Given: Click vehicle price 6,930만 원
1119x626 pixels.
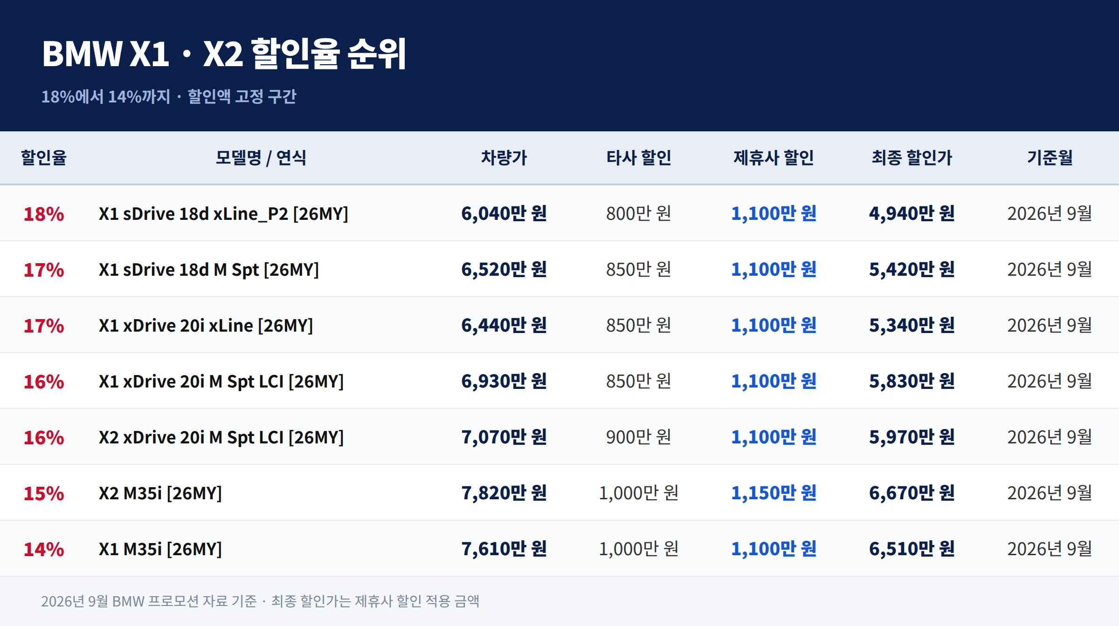Looking at the screenshot, I should point(504,381).
